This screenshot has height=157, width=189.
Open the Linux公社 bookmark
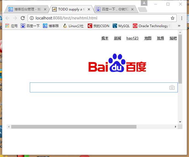[73, 26]
